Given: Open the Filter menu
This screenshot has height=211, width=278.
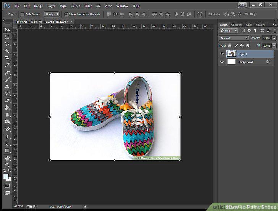Looking at the screenshot, I should pos(88,6).
